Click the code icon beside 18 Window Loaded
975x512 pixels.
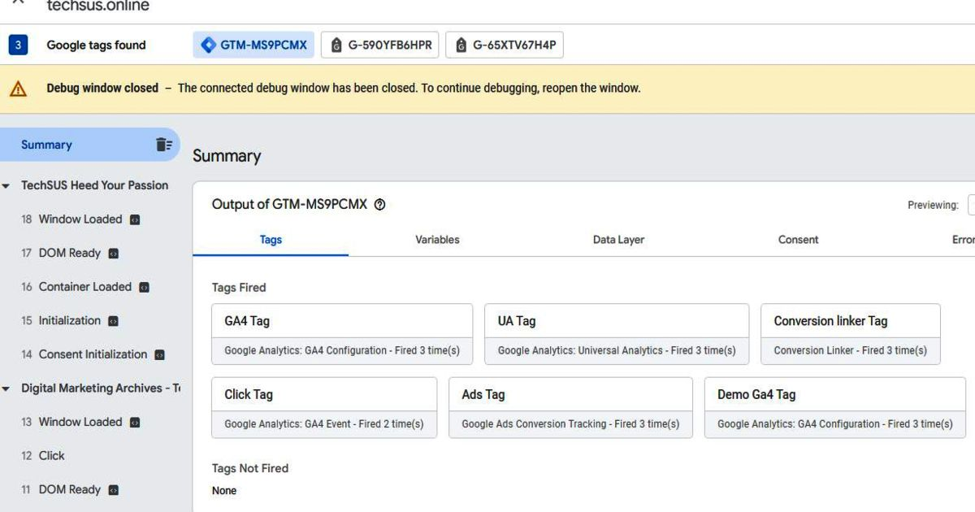coord(135,219)
